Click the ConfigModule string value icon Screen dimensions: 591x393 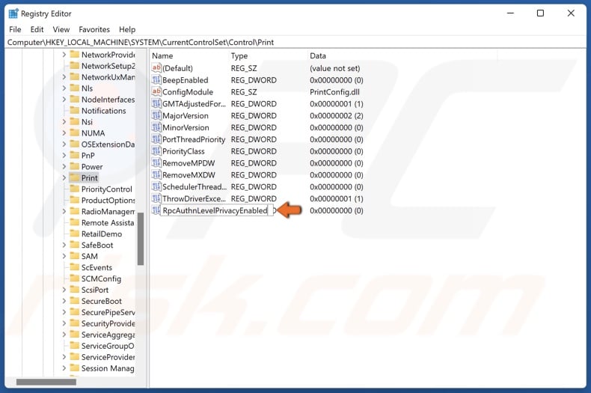(x=156, y=91)
